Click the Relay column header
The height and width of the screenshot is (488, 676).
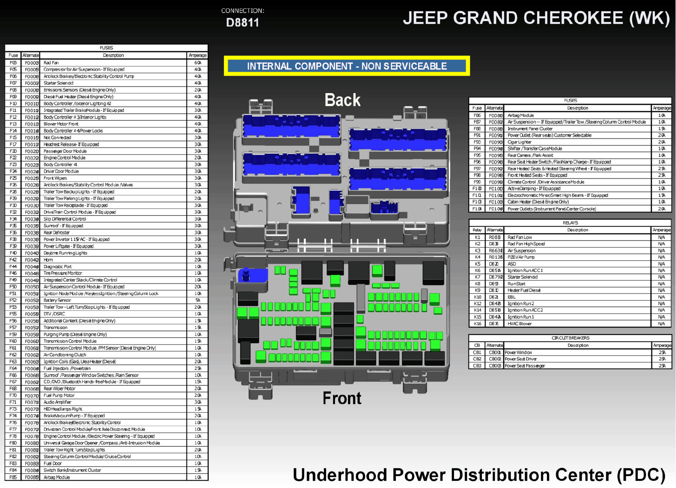click(477, 230)
